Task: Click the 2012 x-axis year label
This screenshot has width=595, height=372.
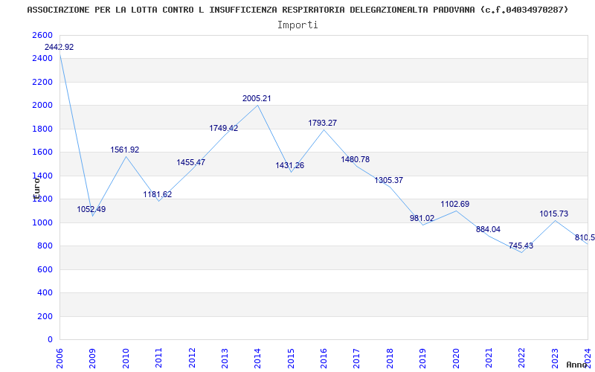Action: pos(192,358)
